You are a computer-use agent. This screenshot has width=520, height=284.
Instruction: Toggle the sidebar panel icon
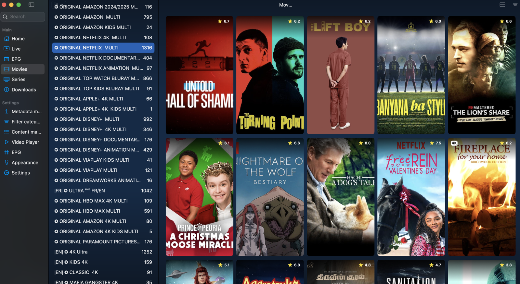tap(31, 5)
